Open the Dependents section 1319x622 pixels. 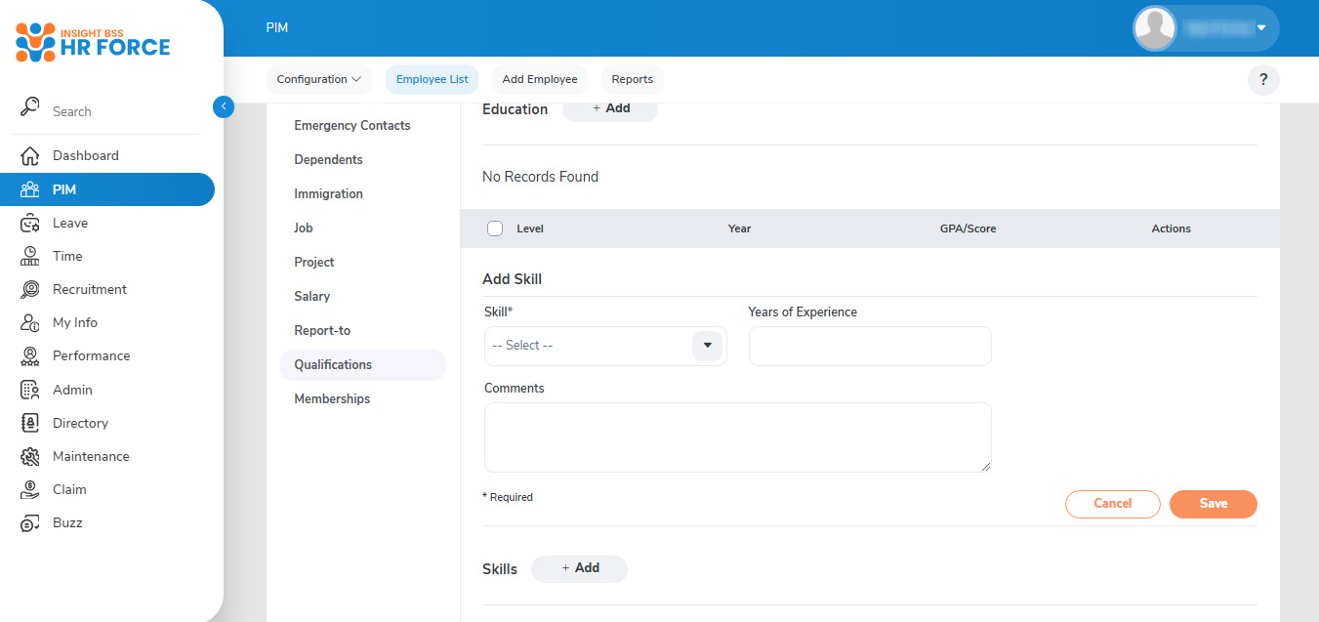[329, 160]
